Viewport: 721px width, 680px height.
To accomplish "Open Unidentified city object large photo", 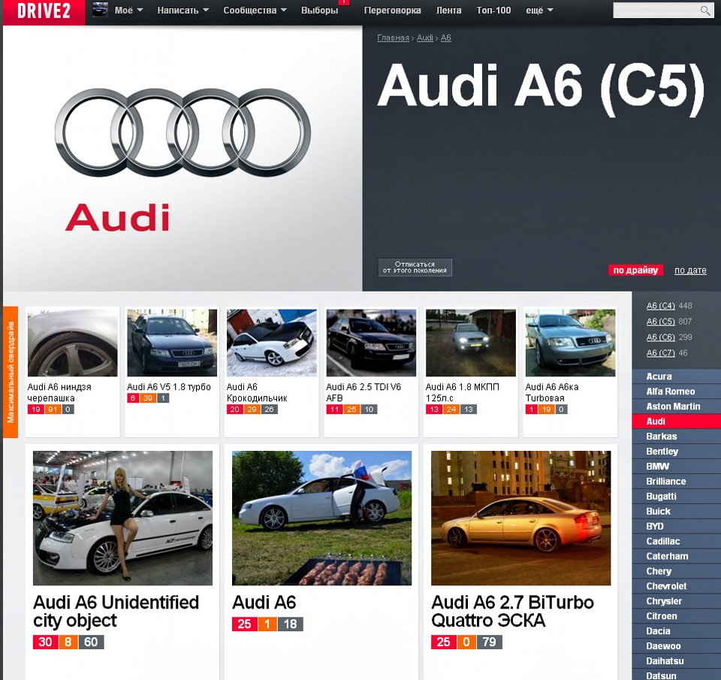I will [x=122, y=518].
